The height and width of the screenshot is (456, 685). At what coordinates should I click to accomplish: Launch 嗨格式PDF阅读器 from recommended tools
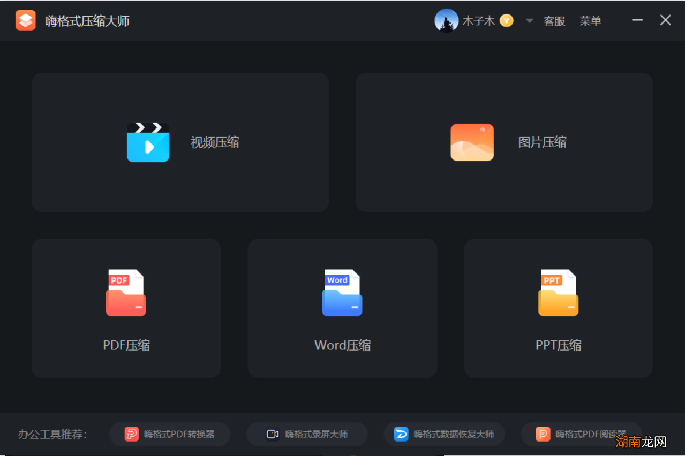click(x=582, y=434)
